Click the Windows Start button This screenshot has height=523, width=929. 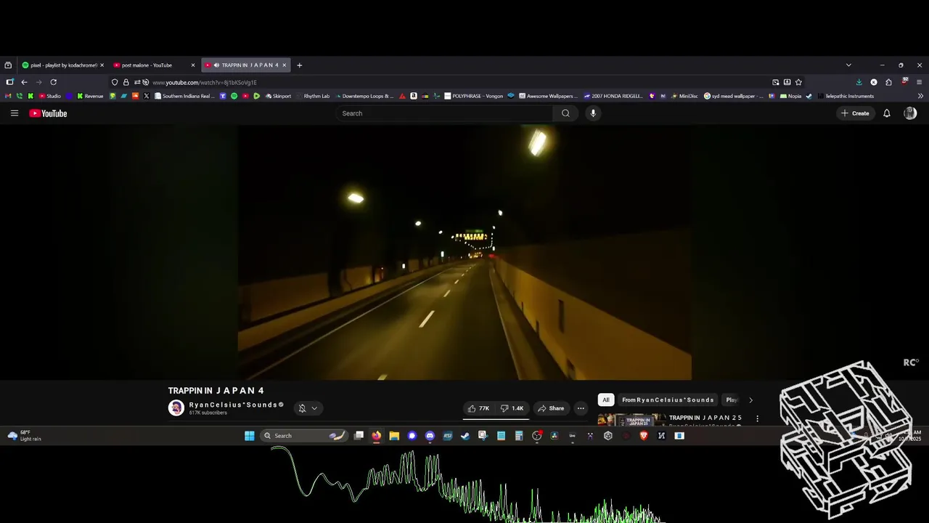(x=250, y=436)
